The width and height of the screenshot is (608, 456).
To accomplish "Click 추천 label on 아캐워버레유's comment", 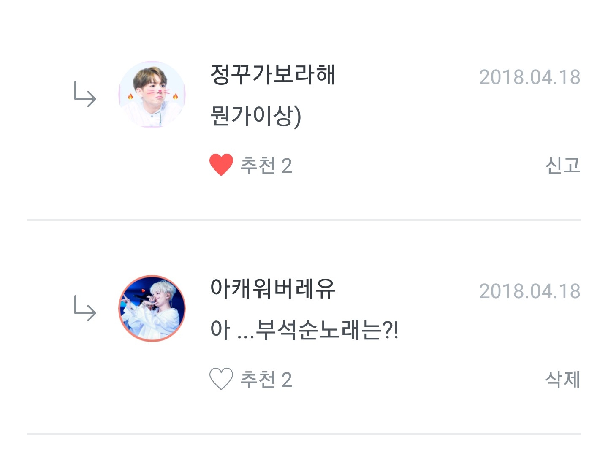I will click(258, 379).
